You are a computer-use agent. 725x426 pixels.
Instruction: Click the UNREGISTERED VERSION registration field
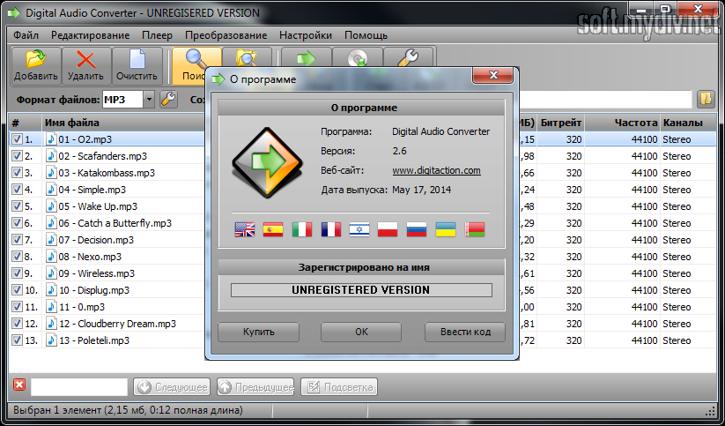click(x=361, y=290)
